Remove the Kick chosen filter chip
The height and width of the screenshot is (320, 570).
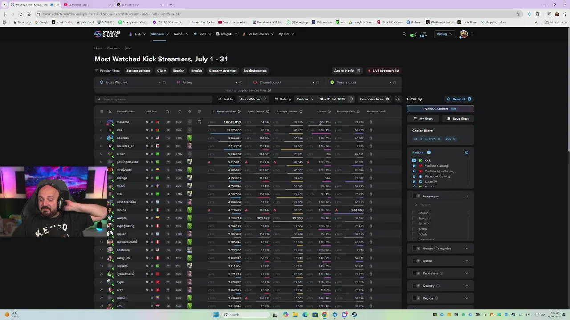tap(454, 139)
